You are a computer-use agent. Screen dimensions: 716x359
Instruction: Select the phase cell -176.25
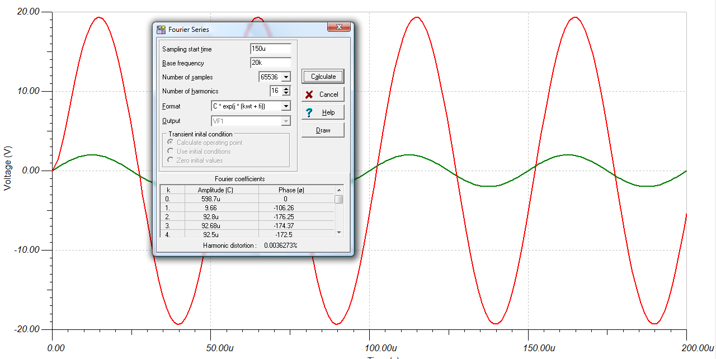pyautogui.click(x=296, y=216)
